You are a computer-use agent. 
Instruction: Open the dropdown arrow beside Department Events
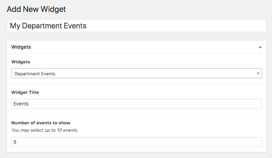tap(258, 74)
